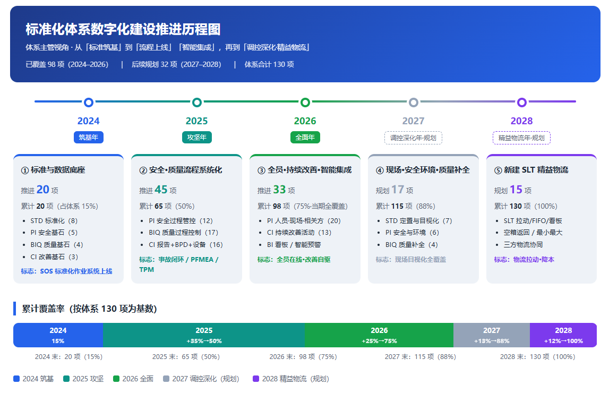Click the 2024 timeline marker circle
The width and height of the screenshot is (609, 393).
pyautogui.click(x=89, y=102)
